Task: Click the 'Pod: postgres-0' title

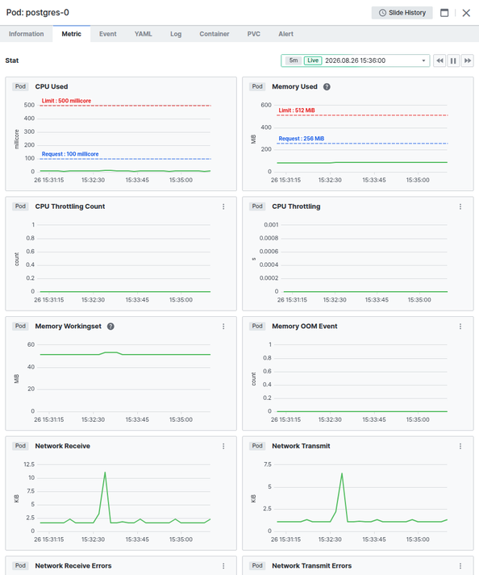Action: click(37, 12)
